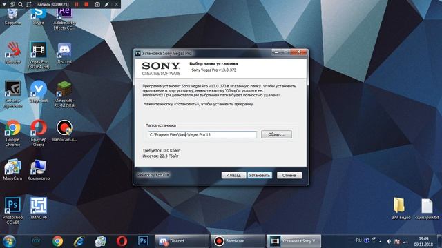Open the Adobe After Effects CC desktop shortcut

(64, 19)
